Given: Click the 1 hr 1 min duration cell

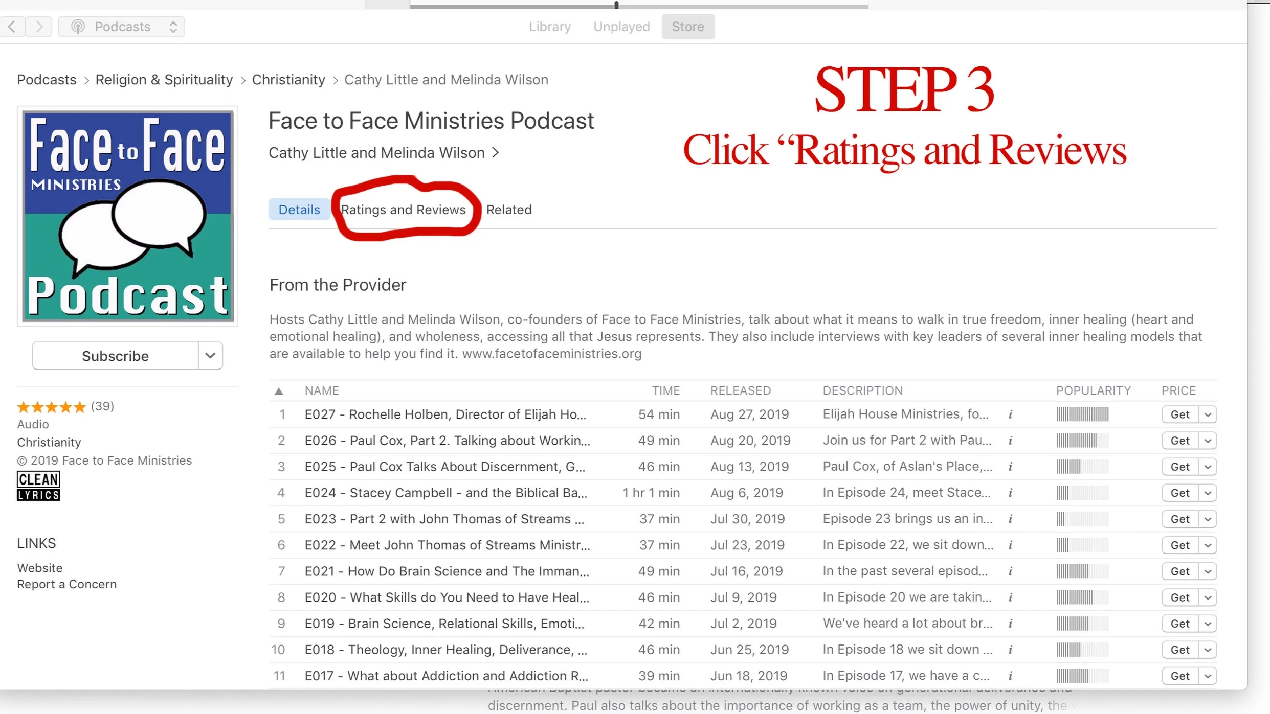Looking at the screenshot, I should (x=651, y=493).
